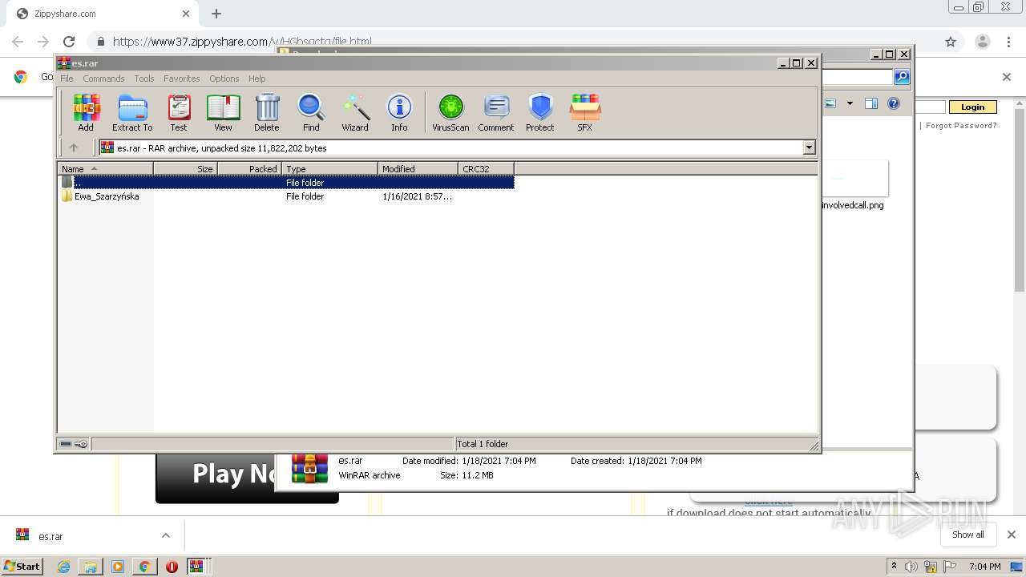The image size is (1026, 577).
Task: Open the Commands menu
Action: point(103,79)
